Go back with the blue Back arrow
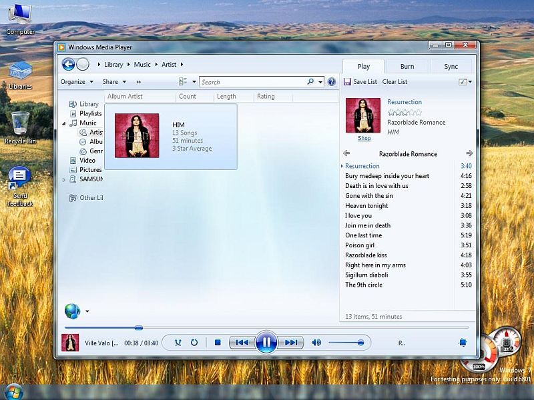 [68, 64]
